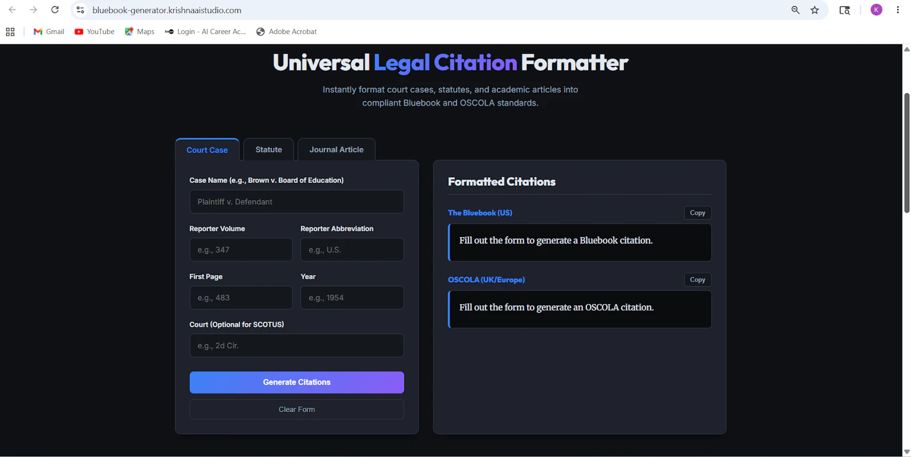Open the YouTube bookmark
Image resolution: width=911 pixels, height=457 pixels.
point(95,32)
